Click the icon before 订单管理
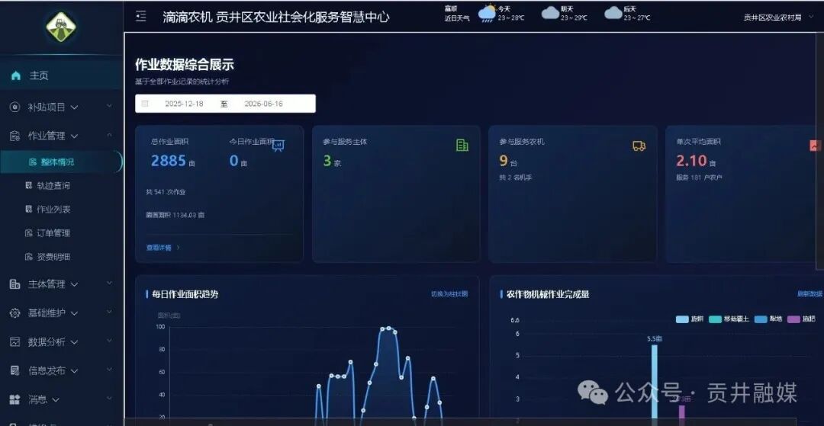This screenshot has width=824, height=426. [x=29, y=232]
